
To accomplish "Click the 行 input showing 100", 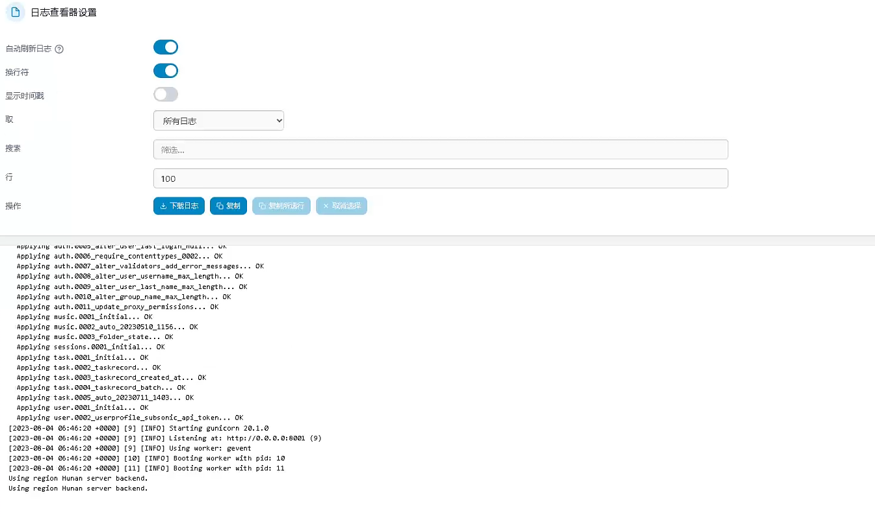I will (x=441, y=178).
